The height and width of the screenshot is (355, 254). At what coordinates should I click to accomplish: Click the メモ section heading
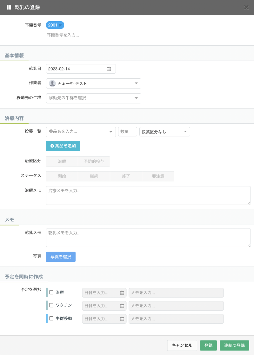(10, 220)
